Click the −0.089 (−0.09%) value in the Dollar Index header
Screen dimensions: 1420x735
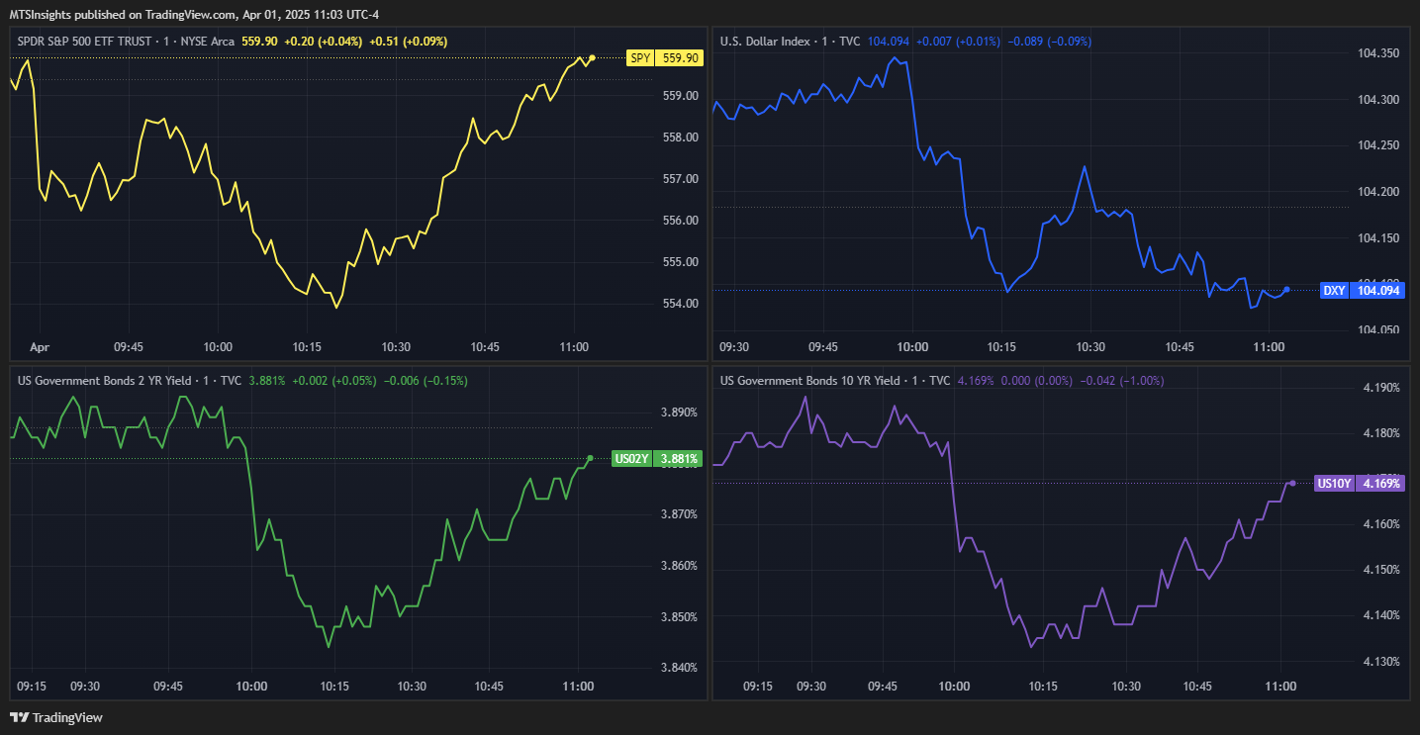point(1050,42)
